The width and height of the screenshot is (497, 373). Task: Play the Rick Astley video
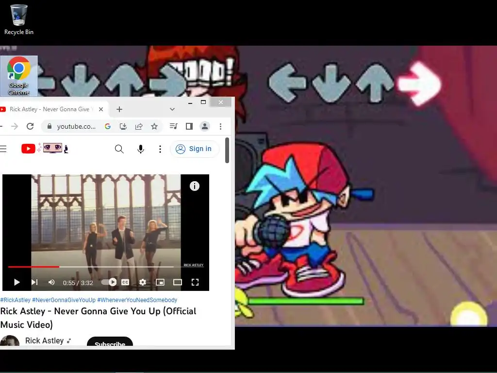tap(17, 282)
